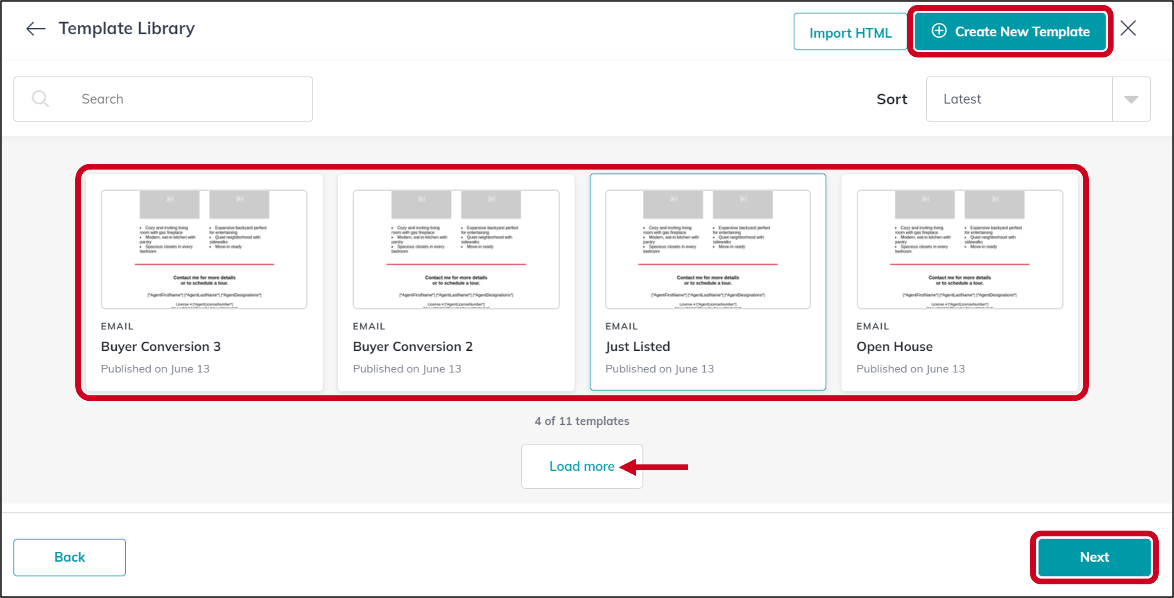Open the Latest sort combo box

(1018, 99)
